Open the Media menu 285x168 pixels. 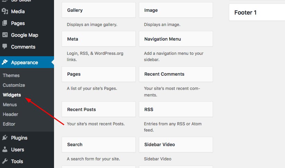pyautogui.click(x=27, y=11)
